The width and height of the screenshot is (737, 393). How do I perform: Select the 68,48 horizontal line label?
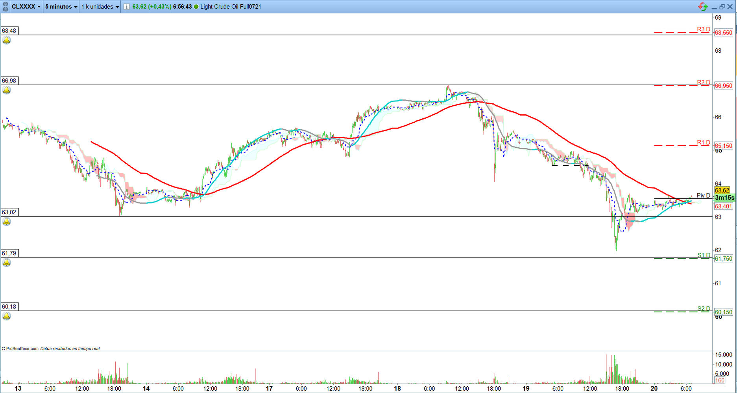pos(9,31)
